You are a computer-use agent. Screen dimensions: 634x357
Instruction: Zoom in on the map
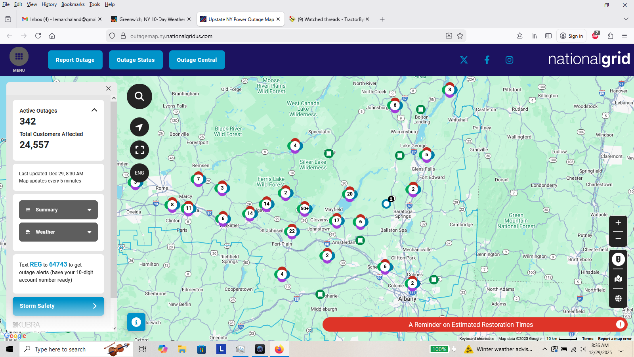[x=618, y=223]
